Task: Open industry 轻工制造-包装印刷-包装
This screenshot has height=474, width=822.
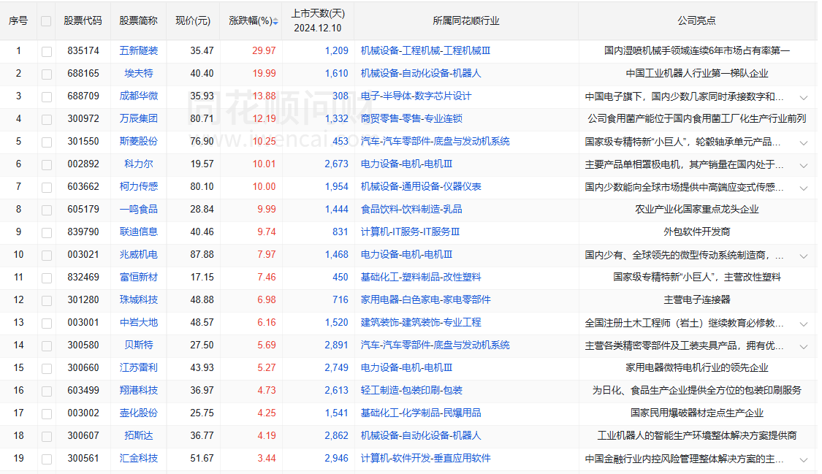Action: pos(411,390)
